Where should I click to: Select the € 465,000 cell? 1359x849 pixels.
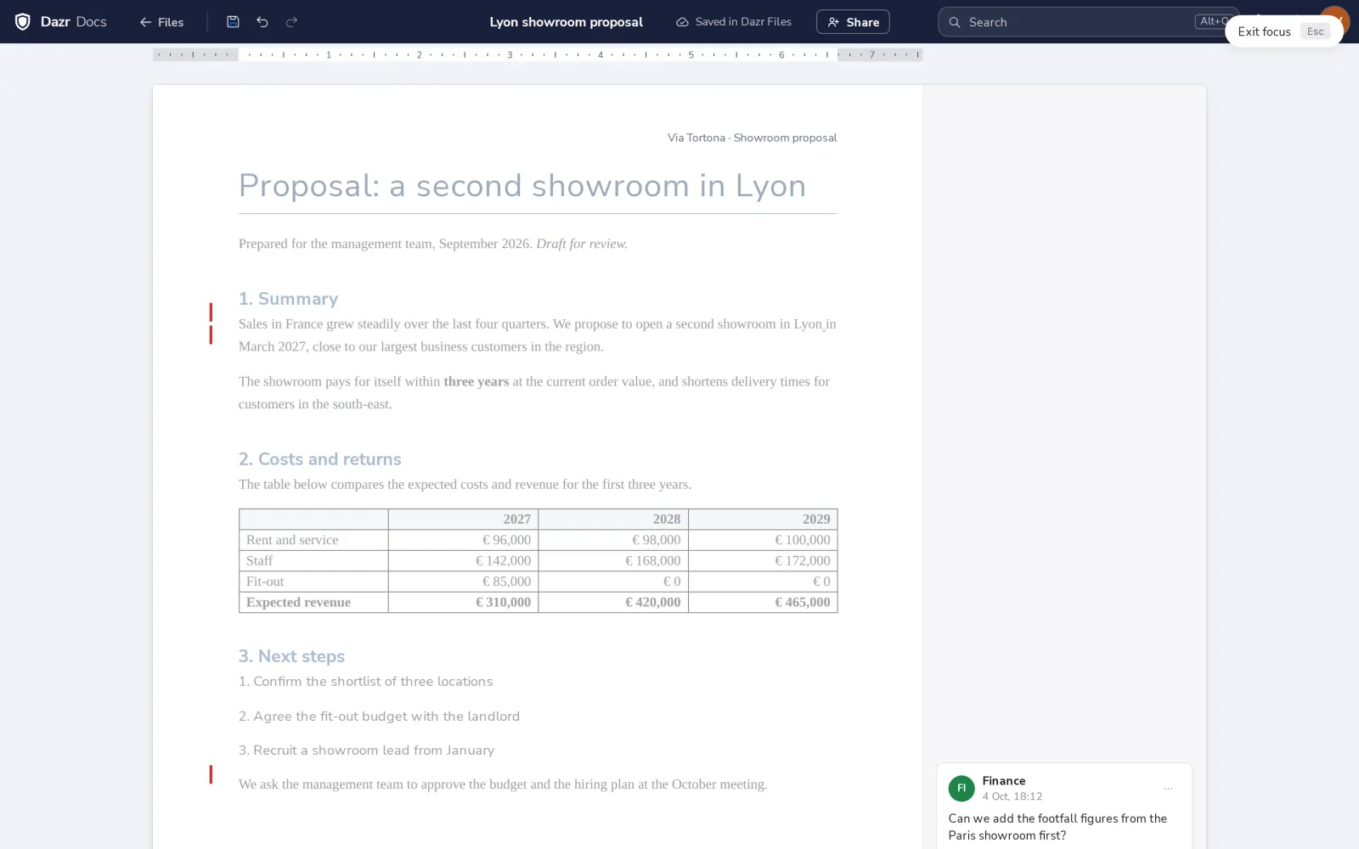point(763,602)
